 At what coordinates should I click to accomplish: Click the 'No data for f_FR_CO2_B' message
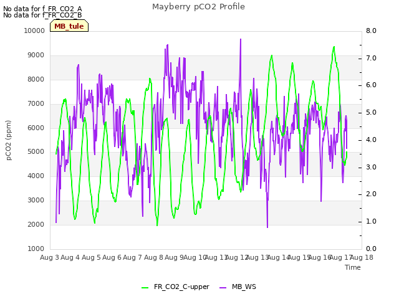(42, 15)
